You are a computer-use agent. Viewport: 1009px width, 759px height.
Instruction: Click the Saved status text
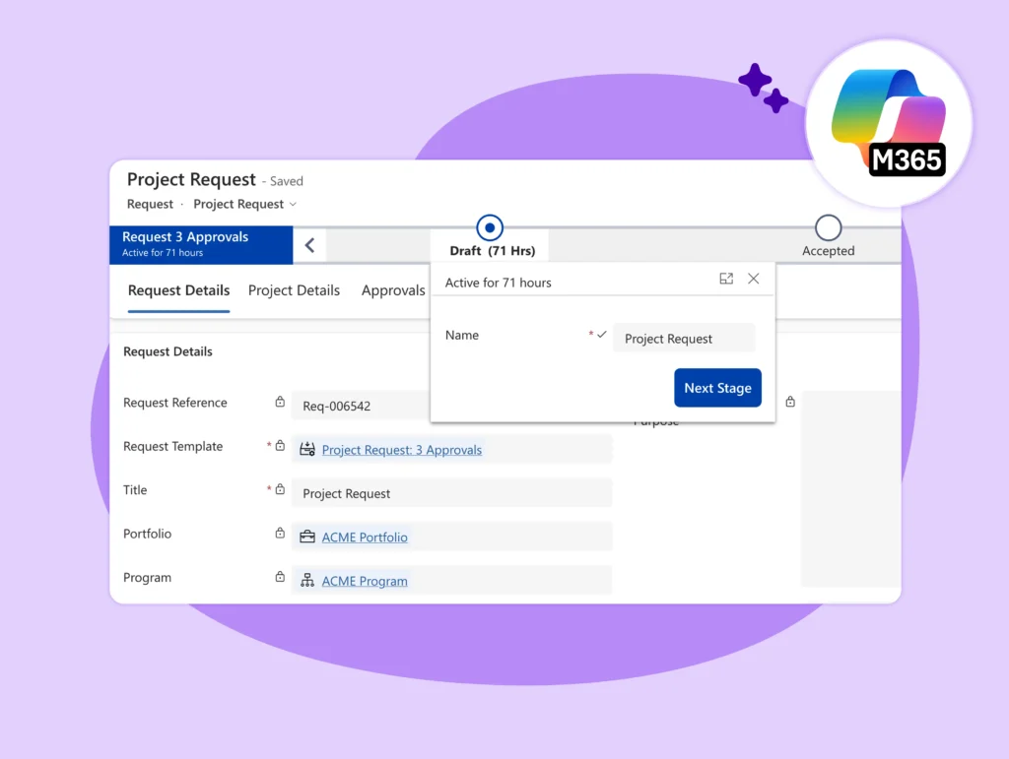[287, 181]
